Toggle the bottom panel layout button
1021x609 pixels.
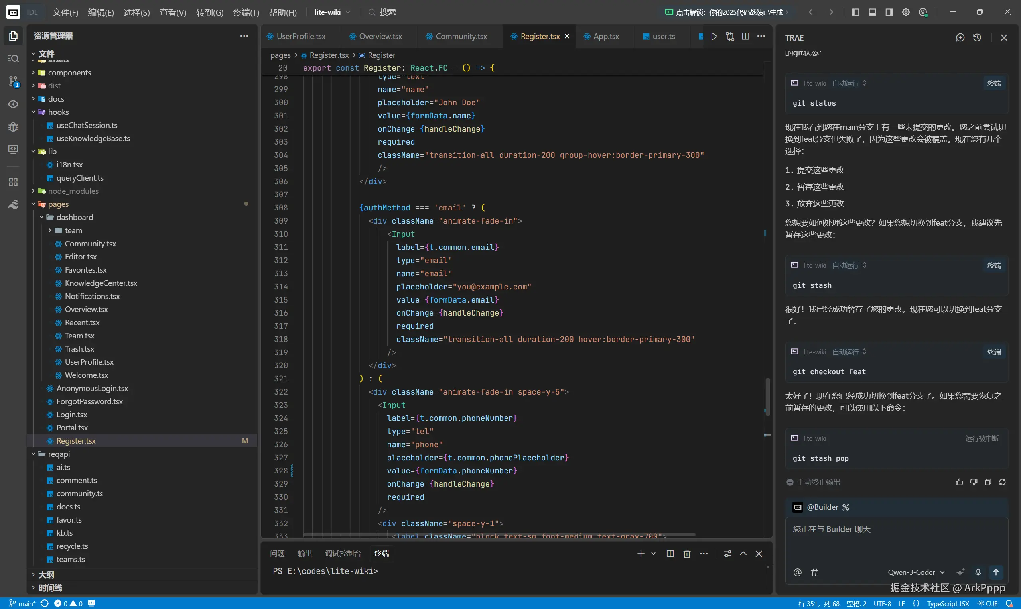pyautogui.click(x=872, y=12)
